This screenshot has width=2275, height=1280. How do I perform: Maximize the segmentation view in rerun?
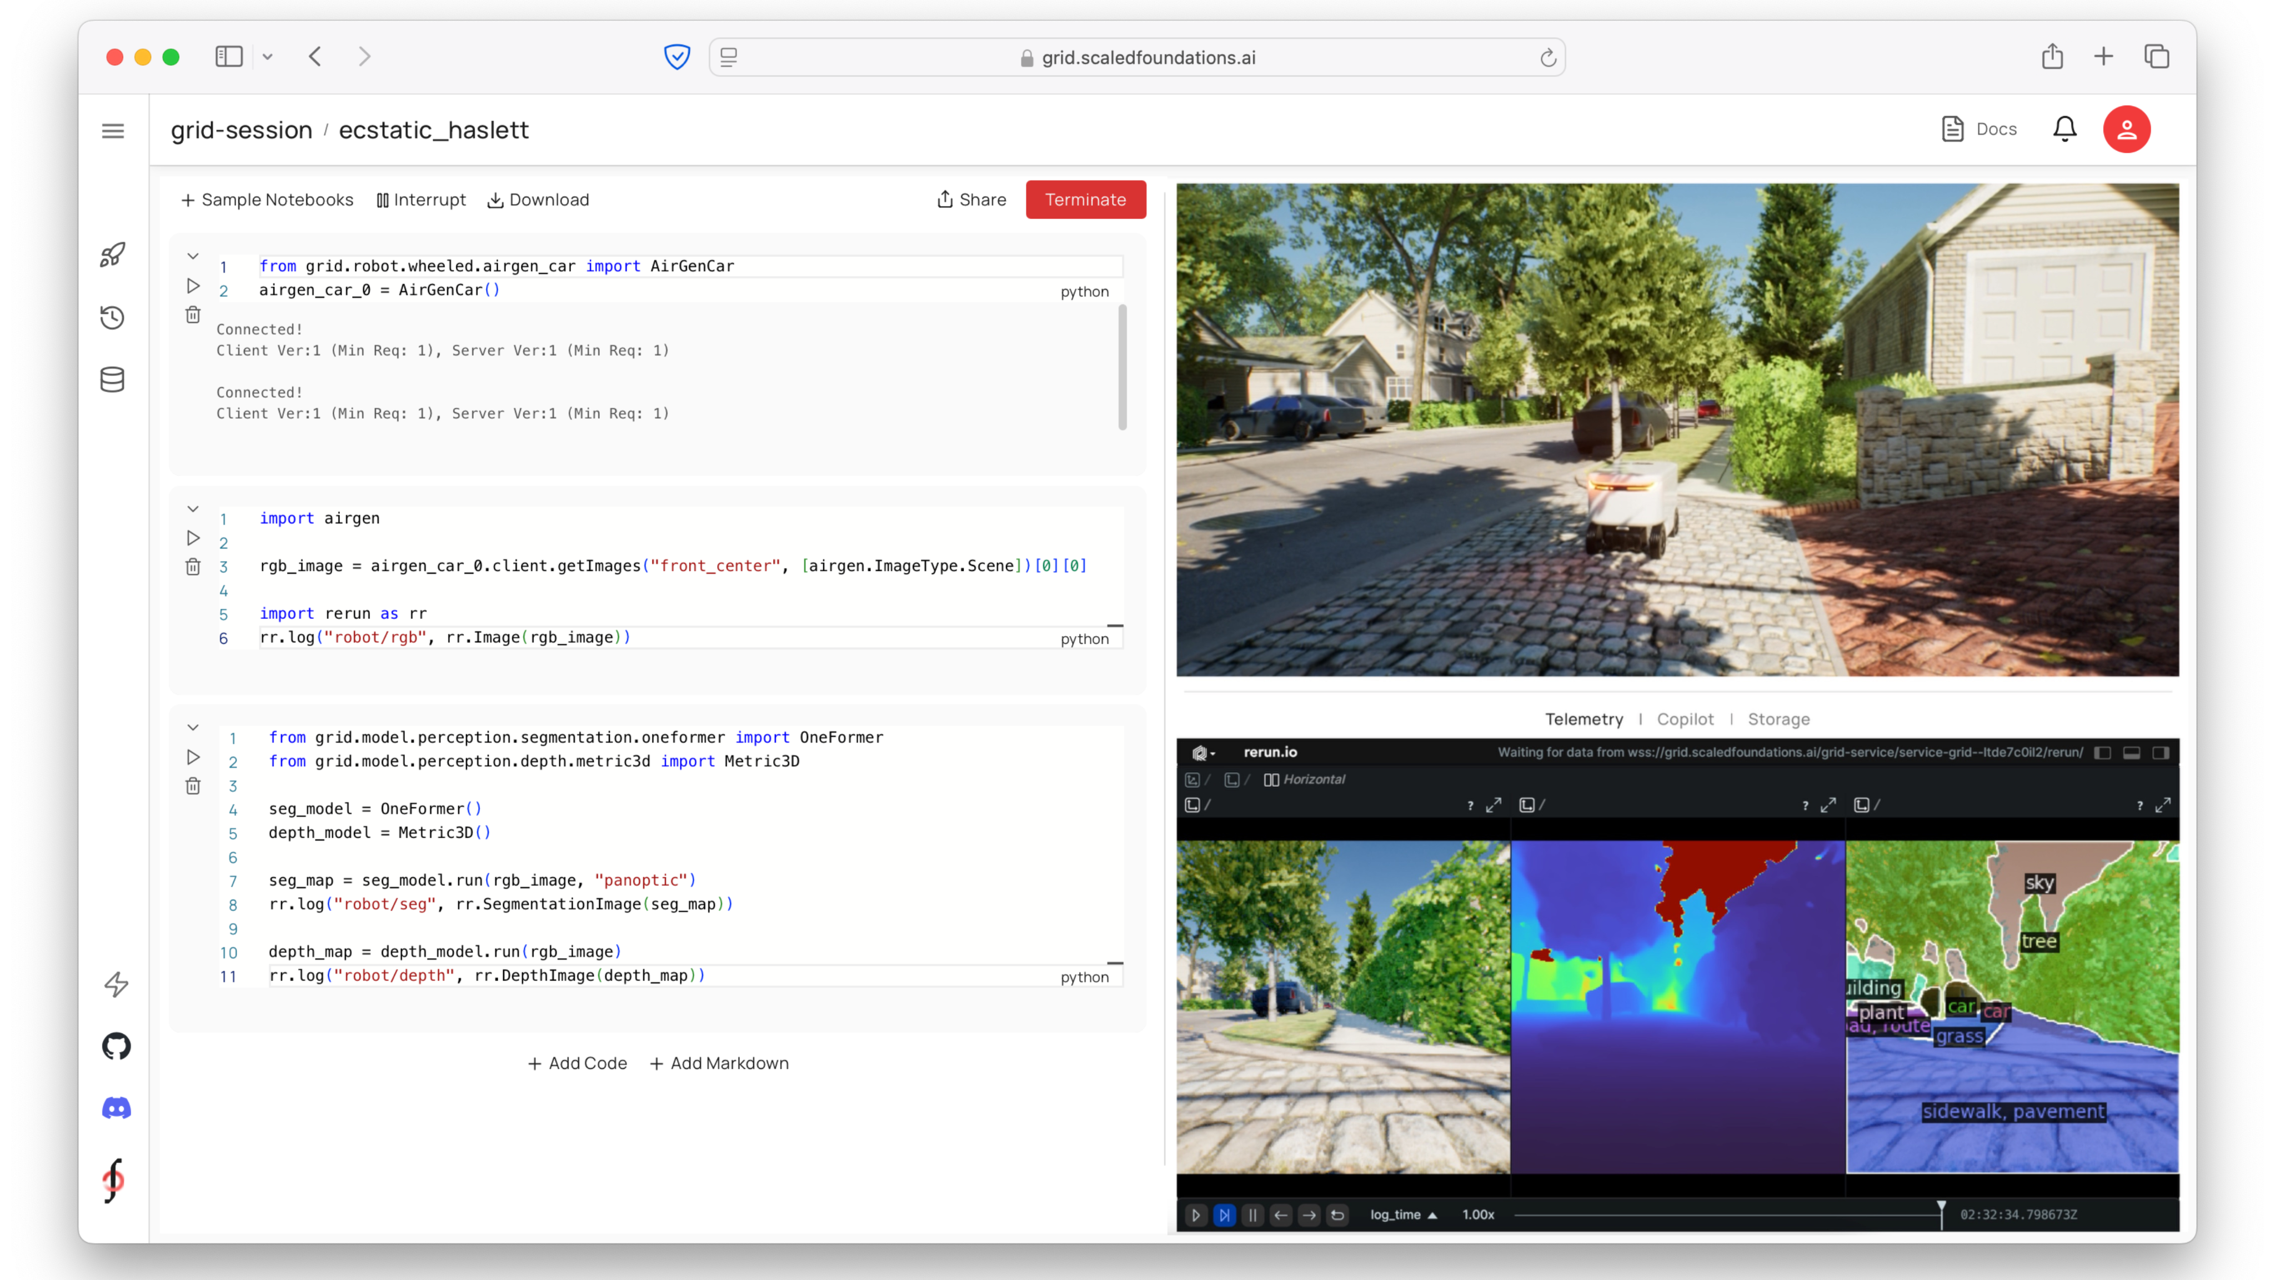(2163, 805)
